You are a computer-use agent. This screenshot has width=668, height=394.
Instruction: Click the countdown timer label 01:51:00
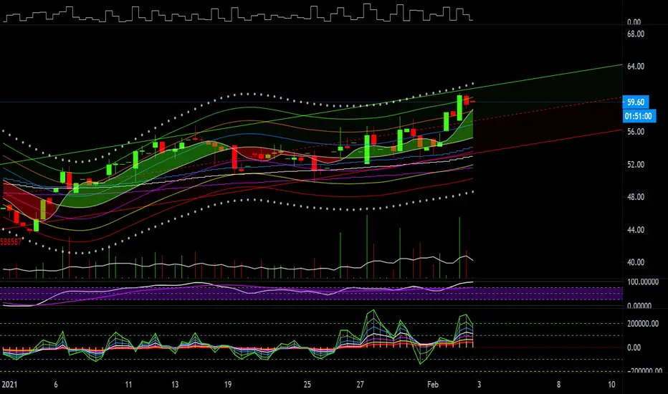(638, 116)
